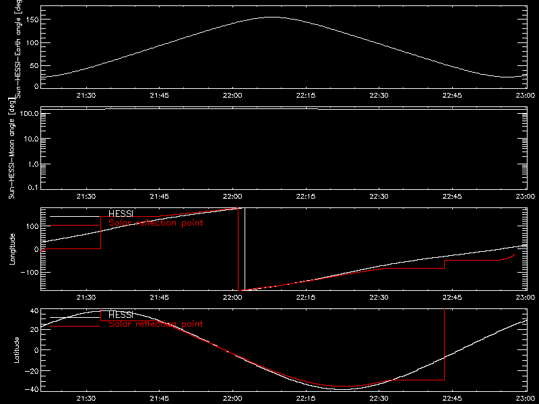This screenshot has height=404, width=539.
Task: Click the 21:45 time label below Moon angle plot
Action: [x=159, y=197]
